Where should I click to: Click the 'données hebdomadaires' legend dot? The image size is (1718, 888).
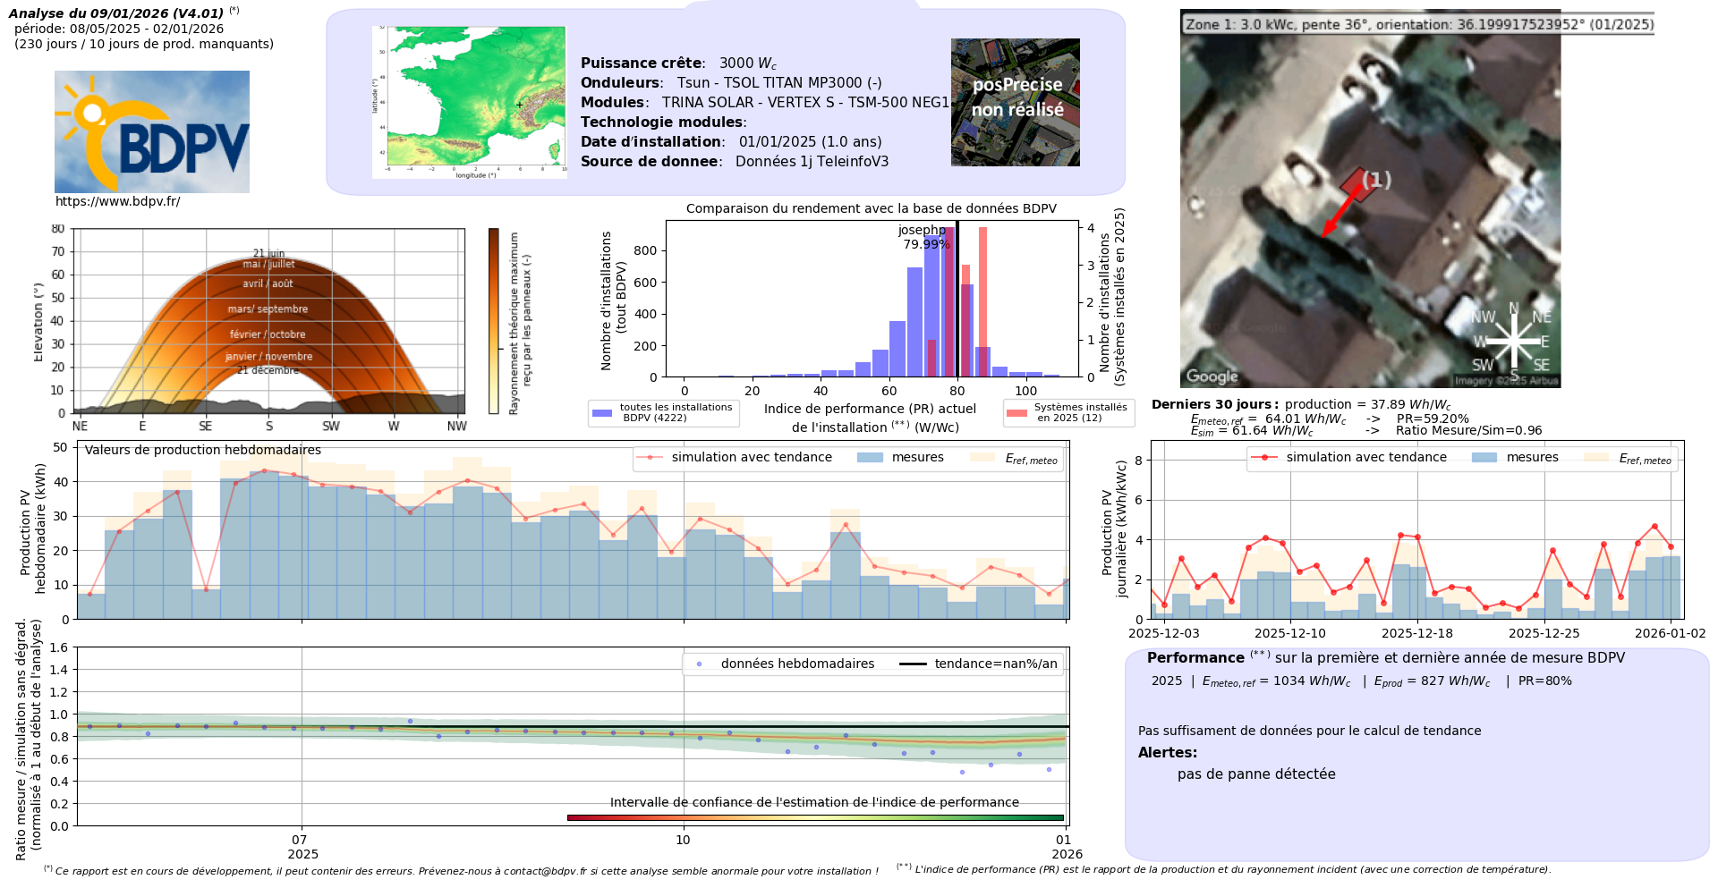coord(699,664)
